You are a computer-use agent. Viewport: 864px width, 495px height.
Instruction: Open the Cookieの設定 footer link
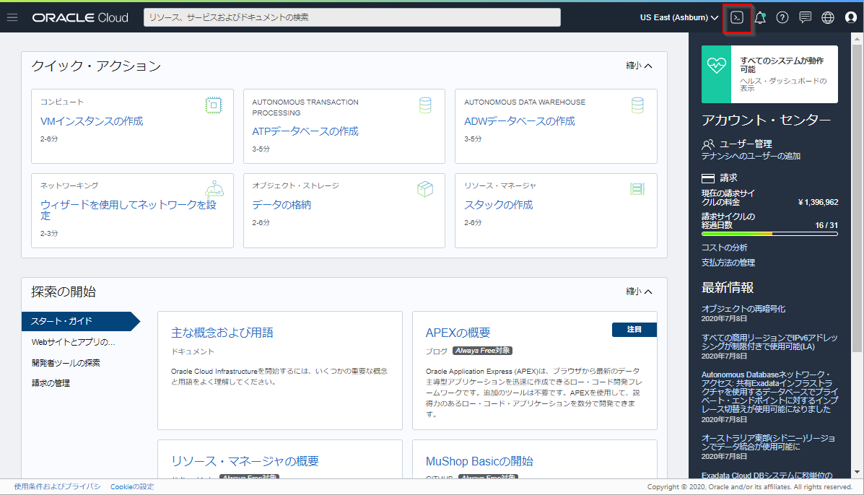coord(132,487)
